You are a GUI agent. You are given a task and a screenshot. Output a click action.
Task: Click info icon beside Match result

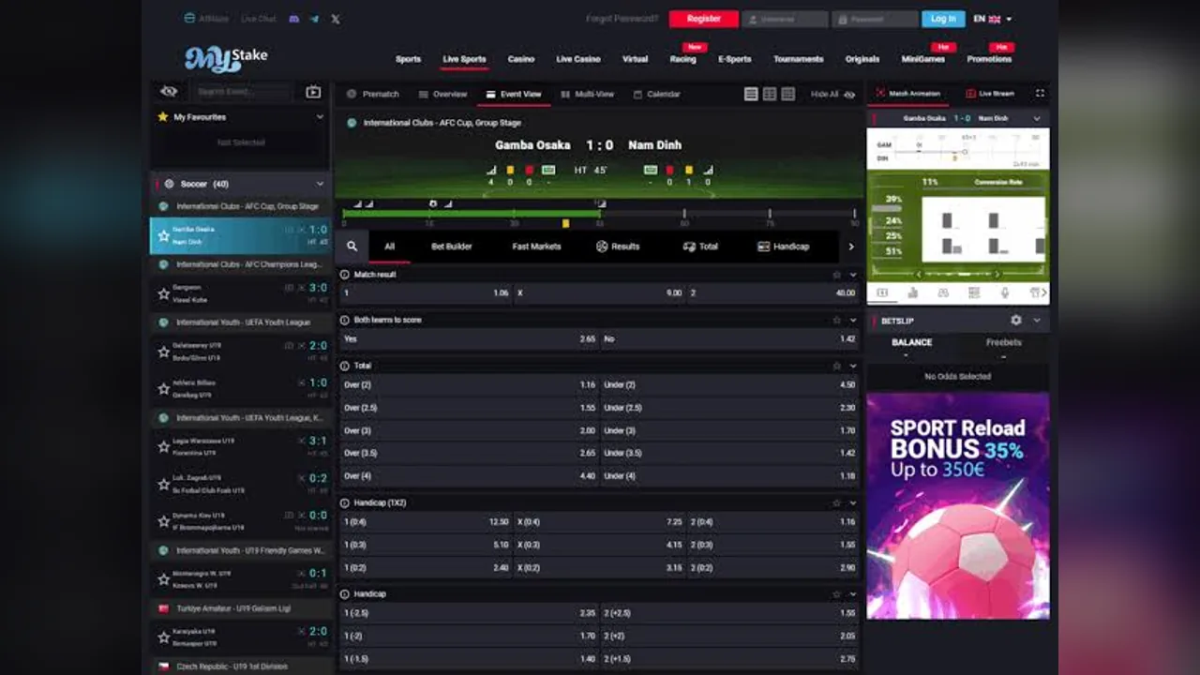point(344,275)
